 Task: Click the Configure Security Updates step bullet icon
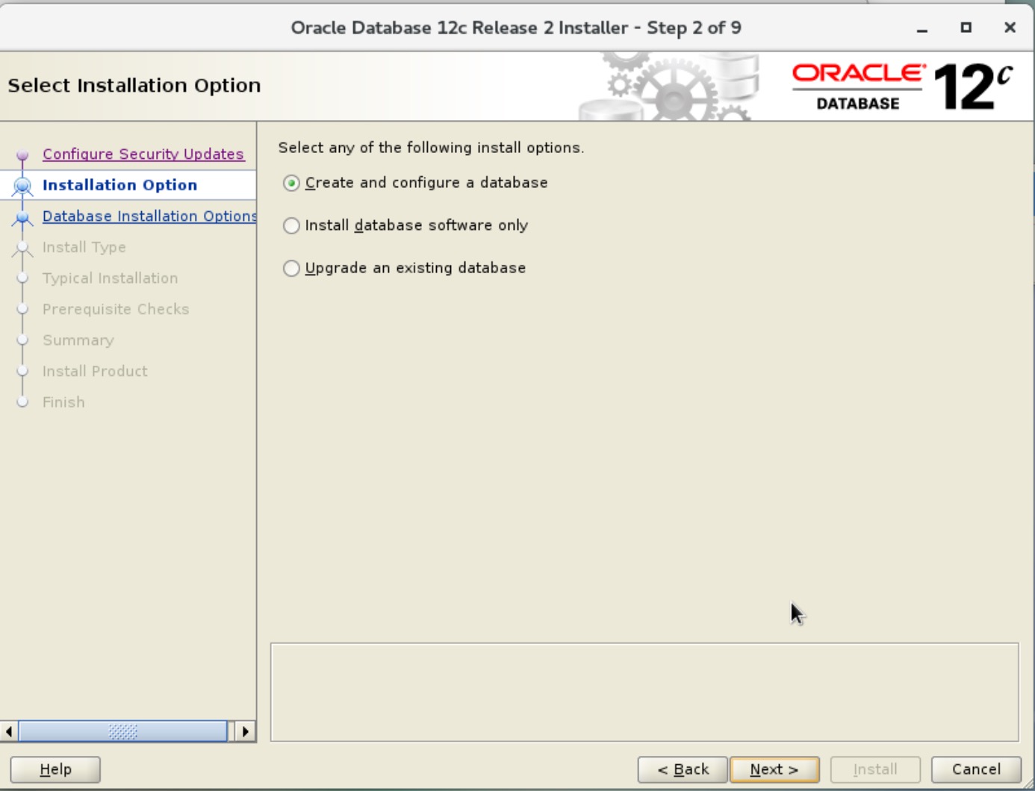click(x=22, y=155)
